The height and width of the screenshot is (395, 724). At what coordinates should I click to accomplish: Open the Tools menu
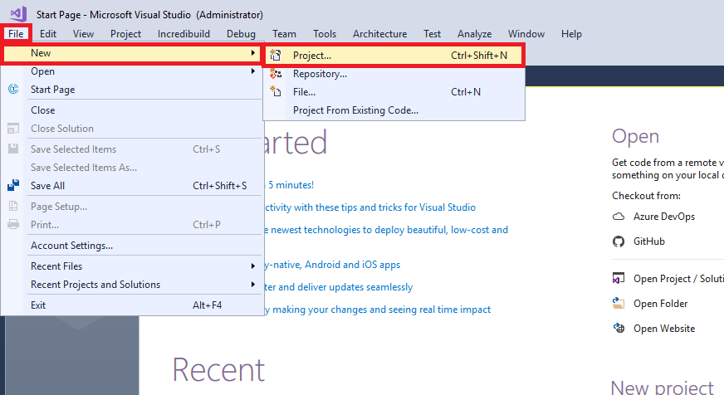pyautogui.click(x=325, y=34)
